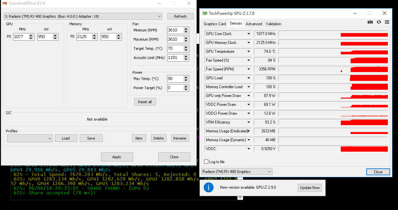The image size is (398, 210).
Task: Click the Reset all button
Action: tap(145, 102)
